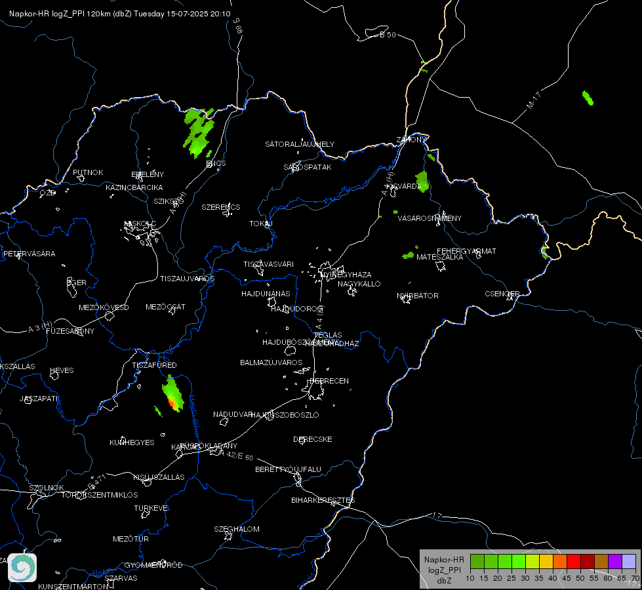Click the SZOLNOK city label
Viewport: 642px width, 590px height.
pyautogui.click(x=47, y=488)
